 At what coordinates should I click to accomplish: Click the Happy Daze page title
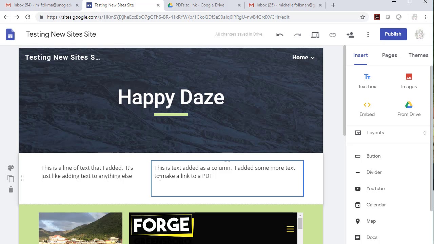click(x=171, y=97)
